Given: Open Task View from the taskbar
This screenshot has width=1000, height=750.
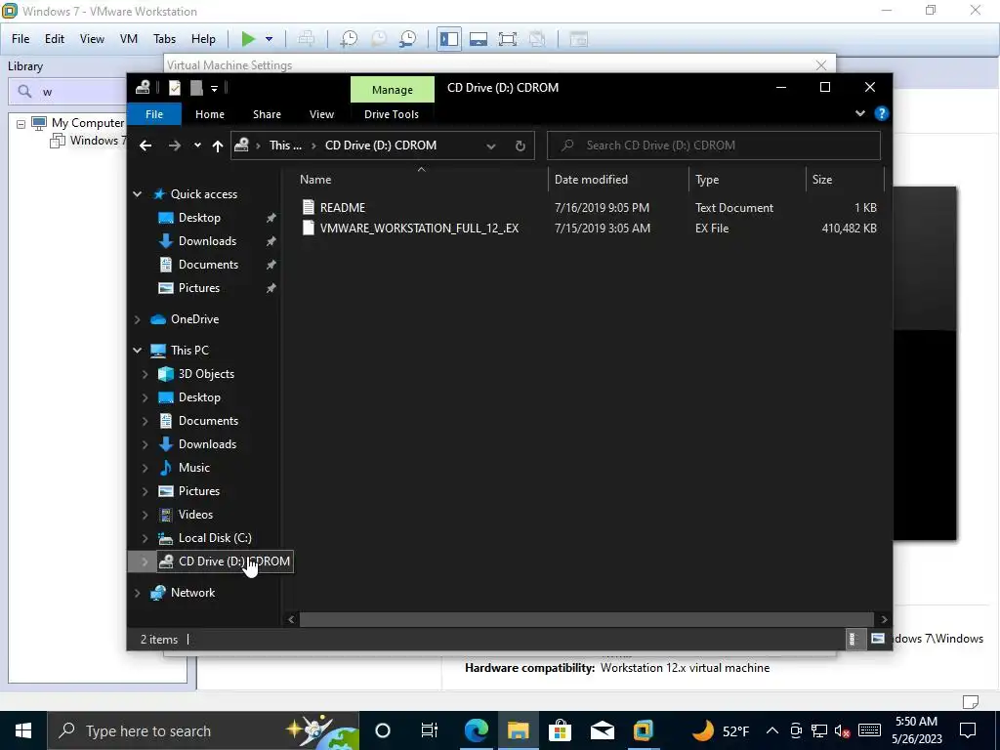Looking at the screenshot, I should click(430, 730).
